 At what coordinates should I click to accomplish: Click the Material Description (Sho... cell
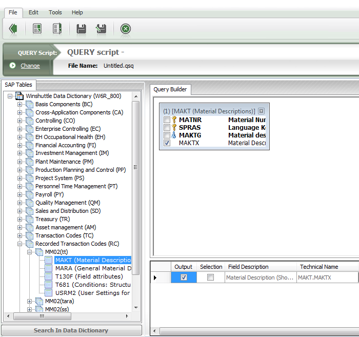261,277
